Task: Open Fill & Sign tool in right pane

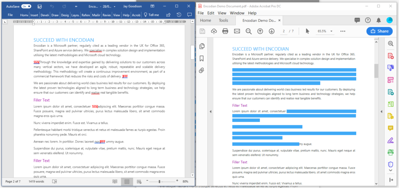Action: coord(390,140)
